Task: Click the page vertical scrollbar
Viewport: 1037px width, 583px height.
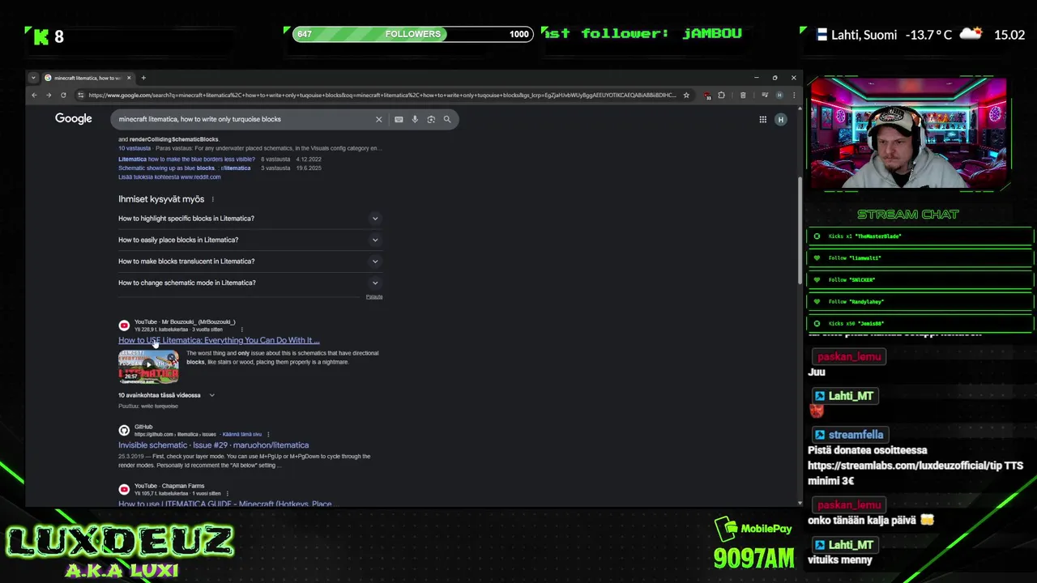Action: 800,231
